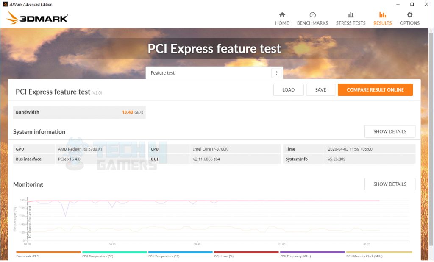This screenshot has width=434, height=262.
Task: Click the question mark help icon
Action: pyautogui.click(x=276, y=72)
